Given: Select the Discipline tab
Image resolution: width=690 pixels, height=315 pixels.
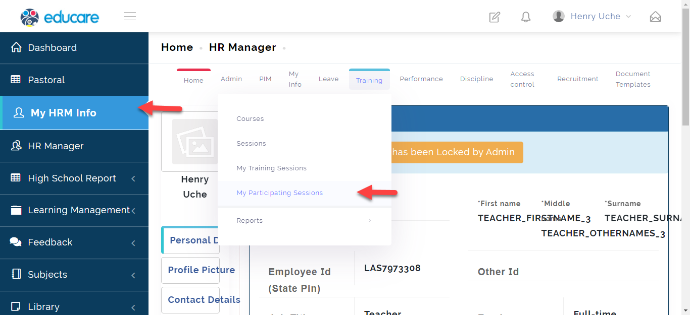Looking at the screenshot, I should [476, 79].
